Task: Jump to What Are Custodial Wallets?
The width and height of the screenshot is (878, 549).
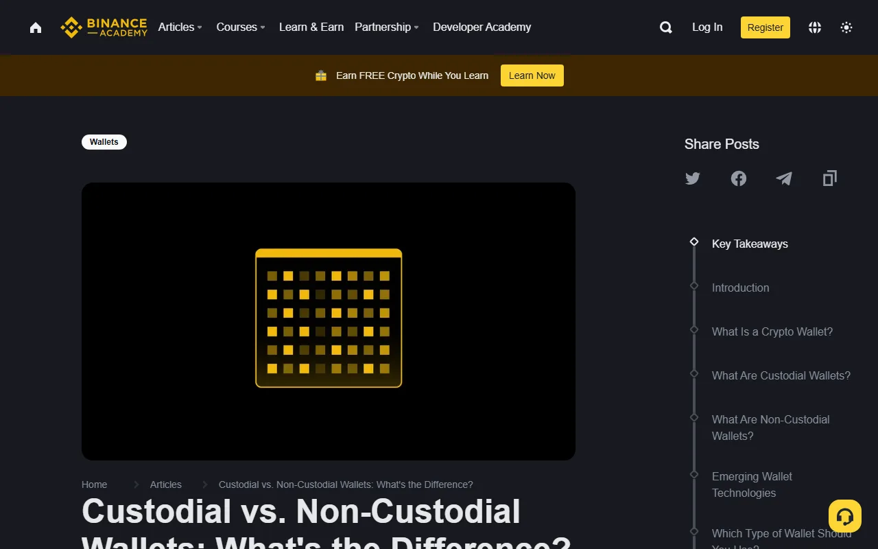Action: pos(781,375)
